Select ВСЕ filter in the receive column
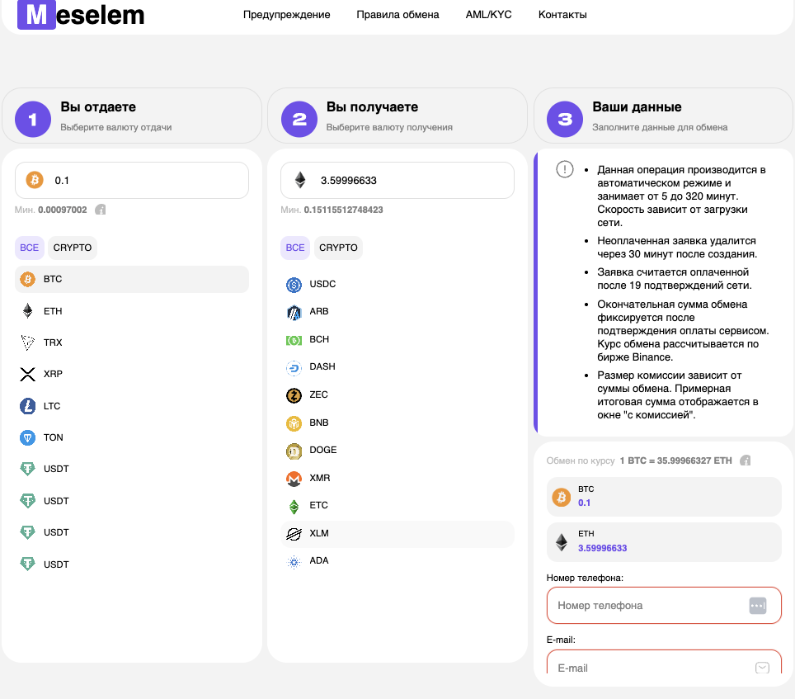This screenshot has width=795, height=699. [x=295, y=248]
